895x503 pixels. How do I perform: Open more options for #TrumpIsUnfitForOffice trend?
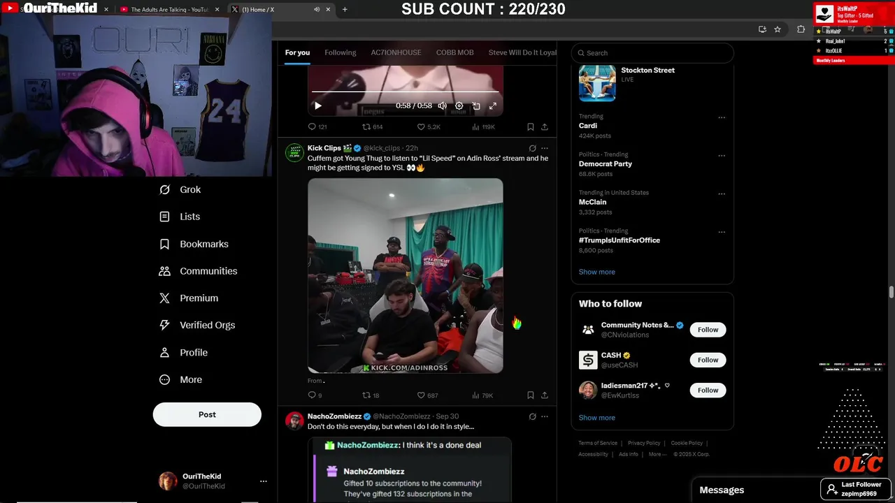(722, 232)
